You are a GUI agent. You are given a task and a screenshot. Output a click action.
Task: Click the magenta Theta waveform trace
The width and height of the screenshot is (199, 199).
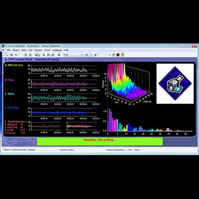click(x=59, y=84)
